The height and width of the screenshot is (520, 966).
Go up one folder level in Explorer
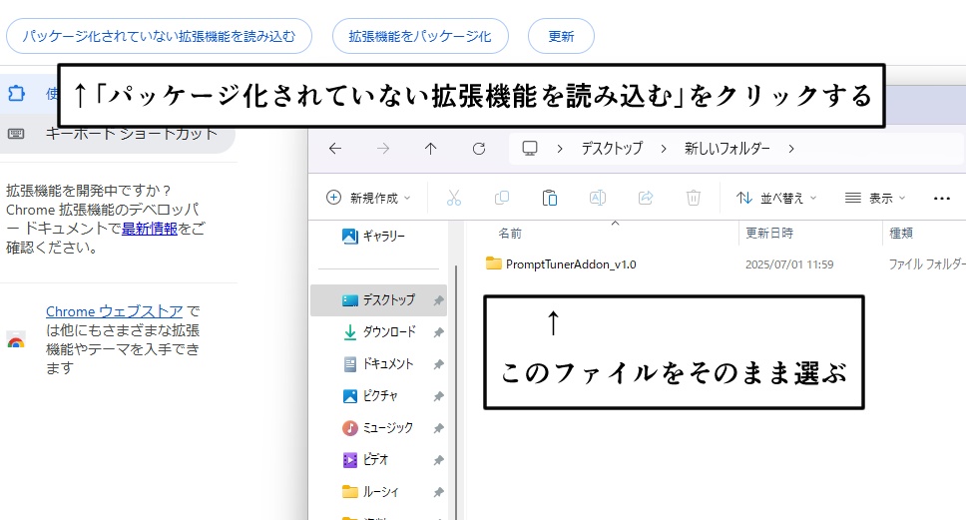point(431,149)
